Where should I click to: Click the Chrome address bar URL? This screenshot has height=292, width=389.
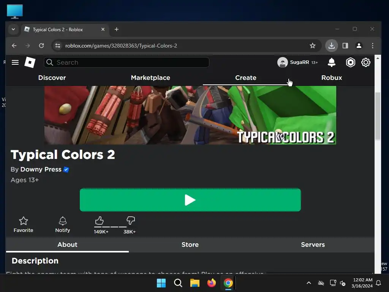tap(121, 46)
